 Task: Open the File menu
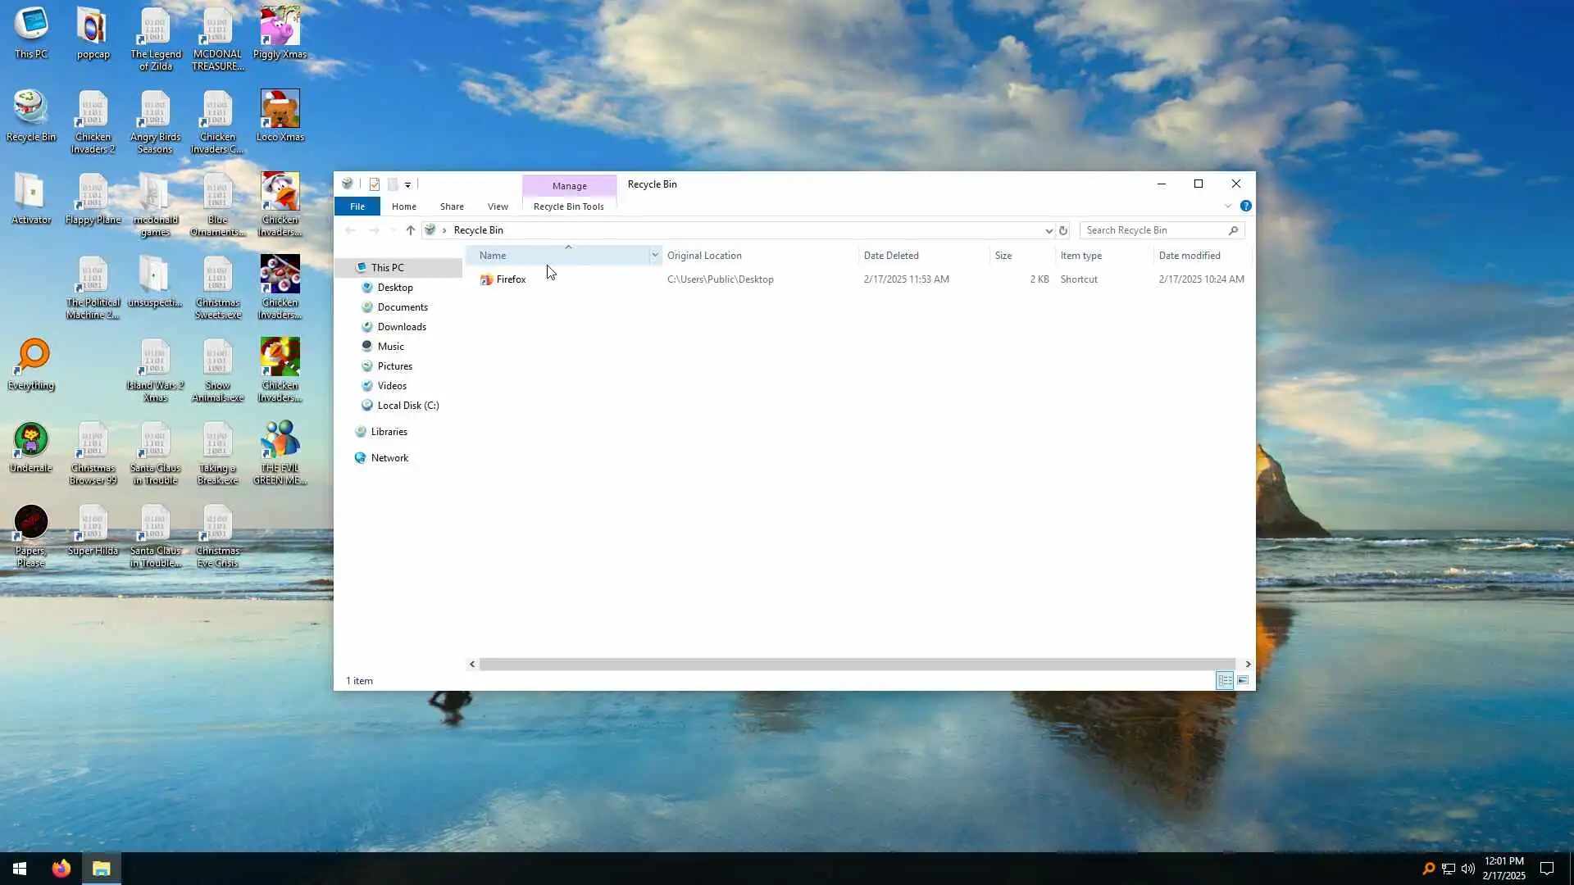coord(357,206)
